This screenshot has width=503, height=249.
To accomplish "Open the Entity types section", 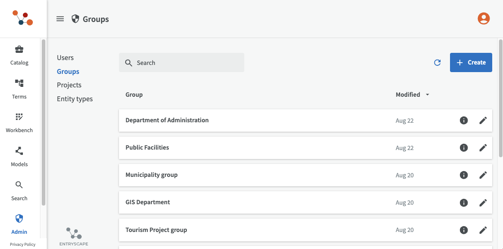I will coord(75,99).
